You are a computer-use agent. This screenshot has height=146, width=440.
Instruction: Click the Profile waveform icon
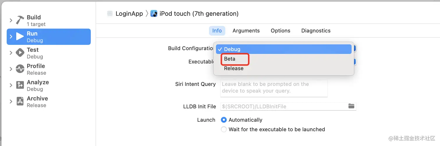click(x=20, y=69)
